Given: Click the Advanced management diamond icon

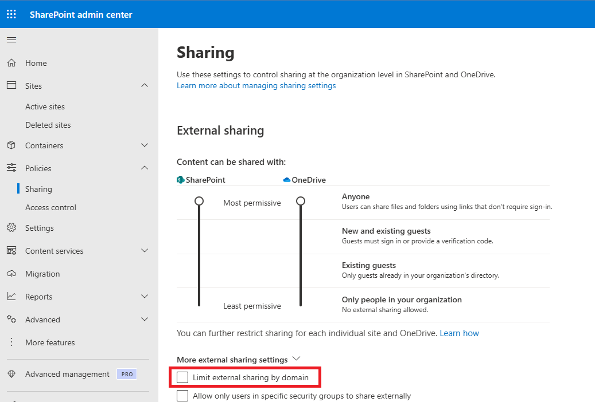Looking at the screenshot, I should coord(11,374).
